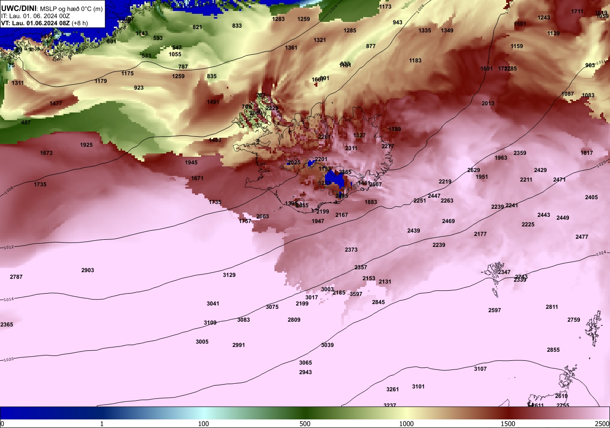Click the 2629 value on the map
The height and width of the screenshot is (428, 610).
click(474, 170)
